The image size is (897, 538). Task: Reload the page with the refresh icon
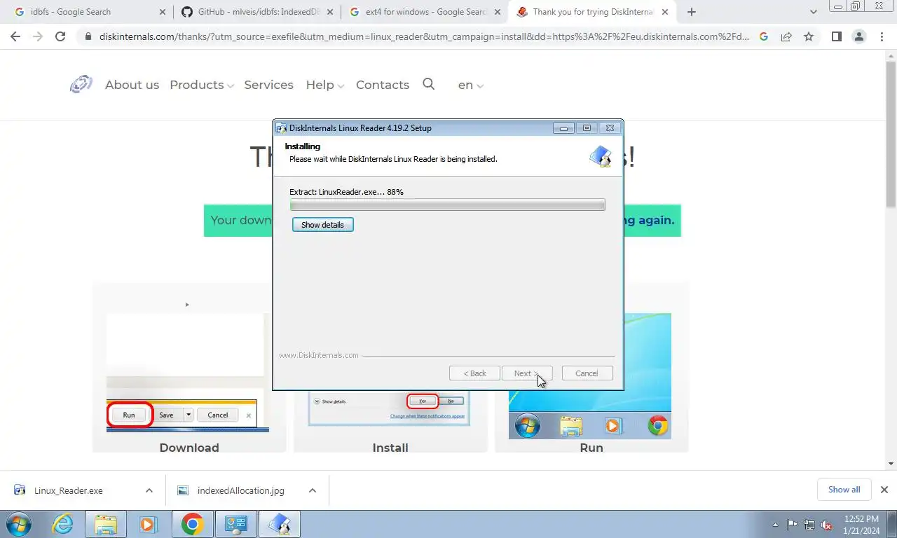60,36
